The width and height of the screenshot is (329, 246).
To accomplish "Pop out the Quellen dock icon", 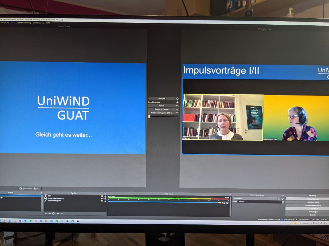I will [x=105, y=193].
